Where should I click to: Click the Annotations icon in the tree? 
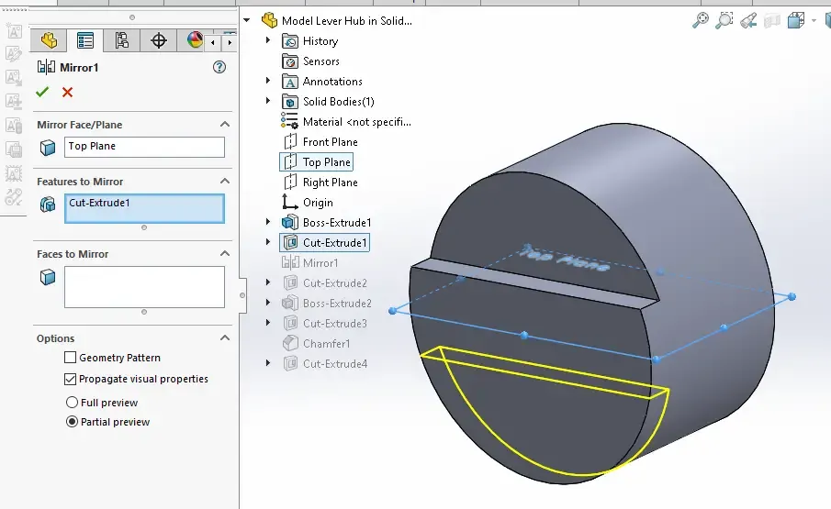[x=290, y=82]
